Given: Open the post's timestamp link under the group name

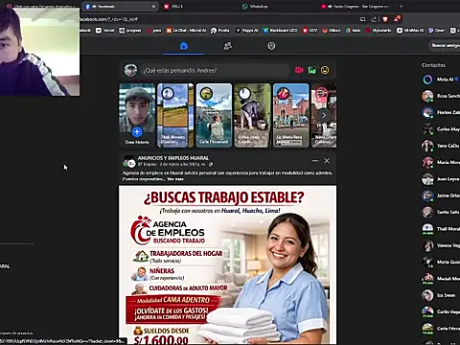Looking at the screenshot, I should click(182, 164).
